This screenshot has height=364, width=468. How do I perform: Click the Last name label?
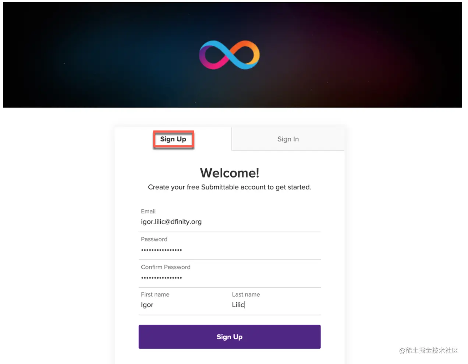(x=246, y=295)
